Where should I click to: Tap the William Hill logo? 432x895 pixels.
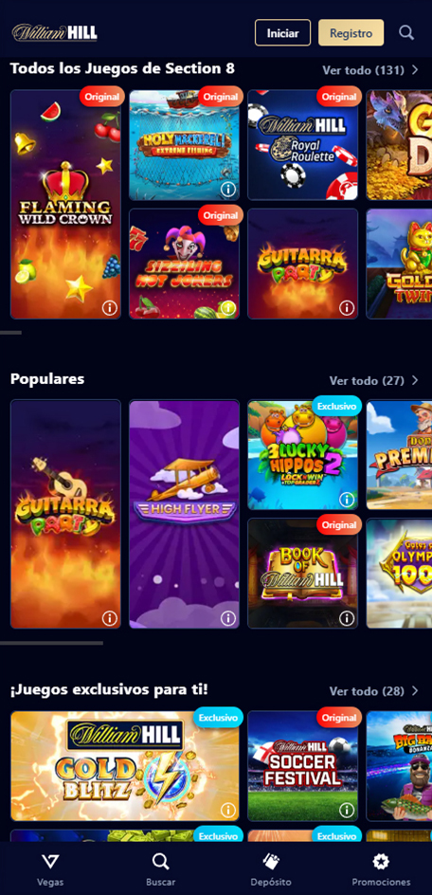tap(55, 32)
